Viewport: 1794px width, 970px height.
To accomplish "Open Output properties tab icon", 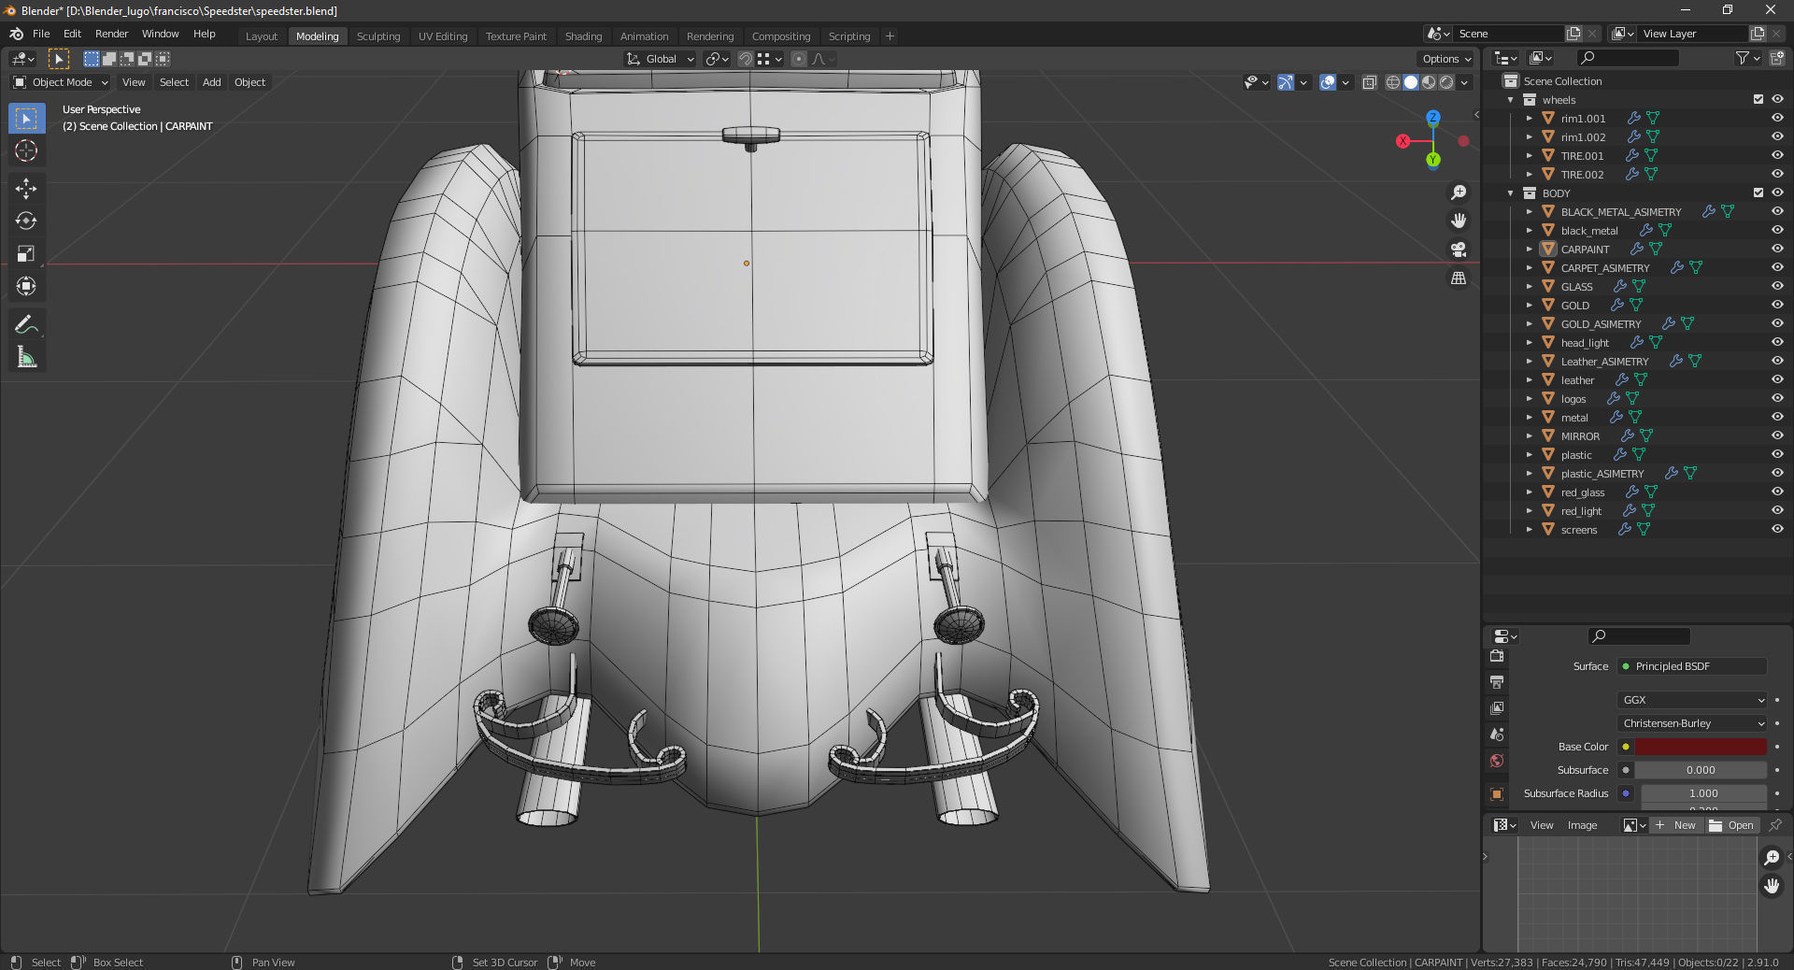I will [1497, 682].
